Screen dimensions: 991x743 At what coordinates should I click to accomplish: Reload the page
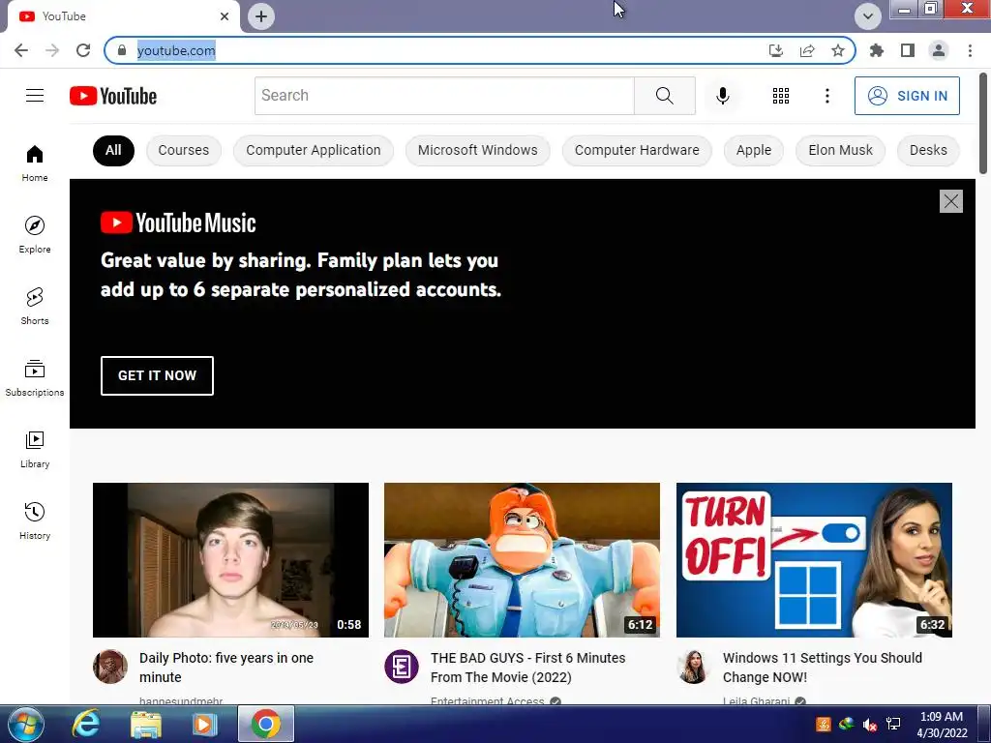pos(83,50)
